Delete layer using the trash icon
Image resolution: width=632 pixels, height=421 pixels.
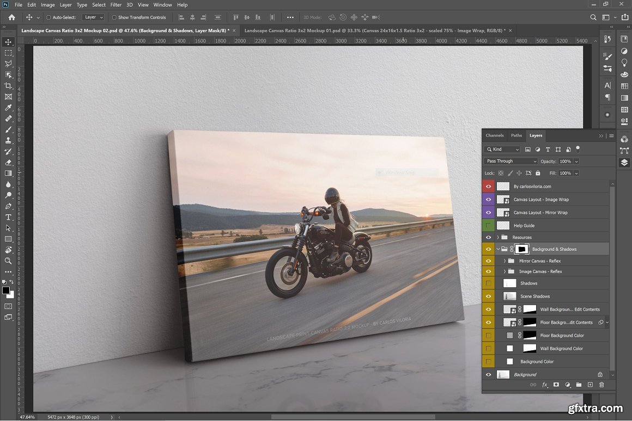click(601, 385)
